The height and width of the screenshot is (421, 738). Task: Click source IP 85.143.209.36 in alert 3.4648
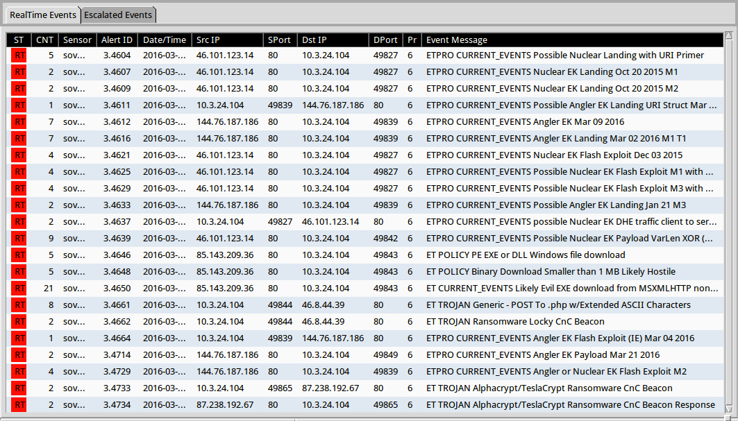(225, 272)
